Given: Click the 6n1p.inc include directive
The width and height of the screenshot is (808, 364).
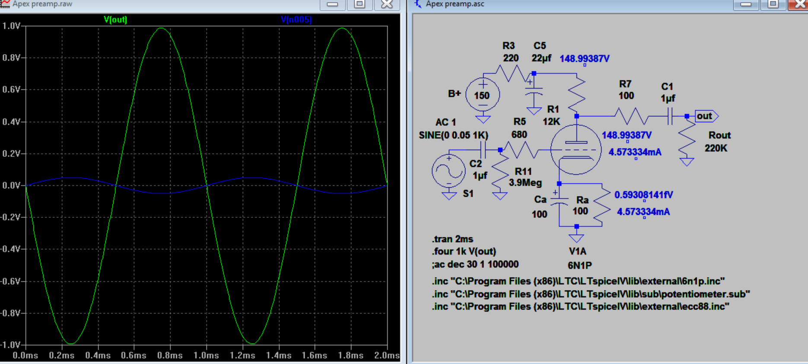Looking at the screenshot, I should tap(578, 281).
